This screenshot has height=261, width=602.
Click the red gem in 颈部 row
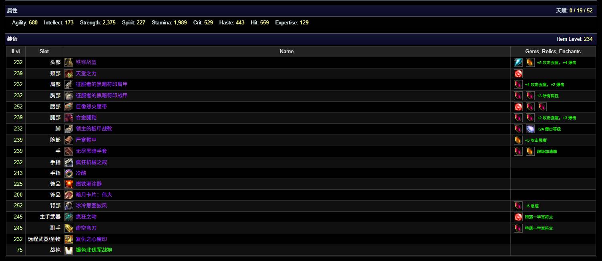[x=518, y=74]
